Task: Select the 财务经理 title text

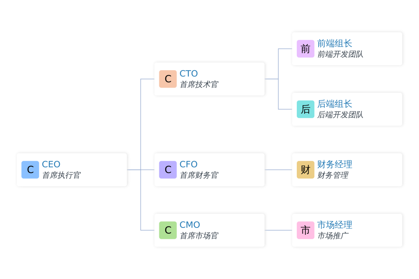Action: click(334, 164)
